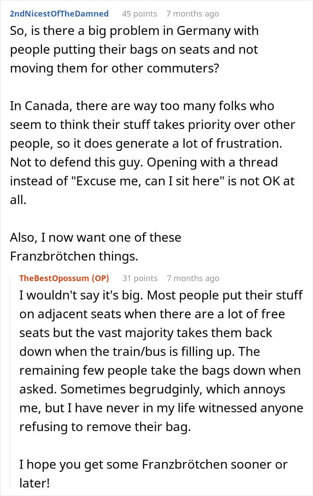Image resolution: width=313 pixels, height=496 pixels.
Task: Click the 31 points score
Action: coord(140,278)
